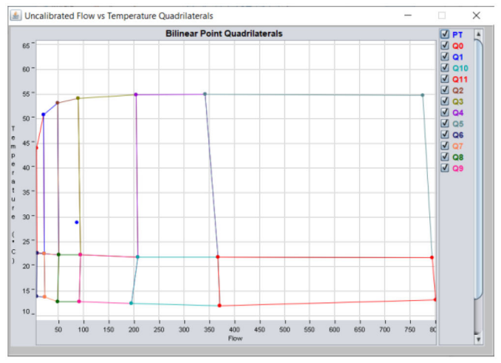The height and width of the screenshot is (363, 501).
Task: Toggle the Q2 series checkbox
Action: pos(445,90)
